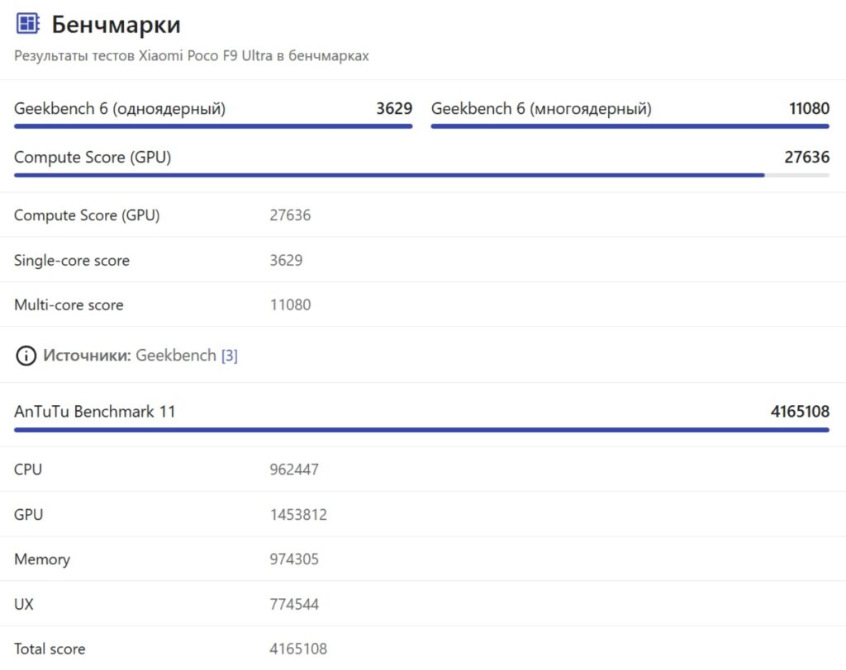Click the 'AnTuTu Benchmark 11' label

pyautogui.click(x=95, y=412)
